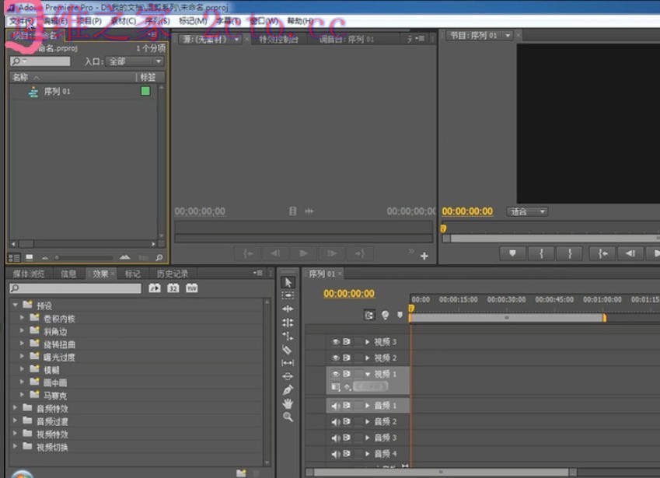Switch to the 媒体浏览 tab
The image size is (660, 478).
[28, 274]
